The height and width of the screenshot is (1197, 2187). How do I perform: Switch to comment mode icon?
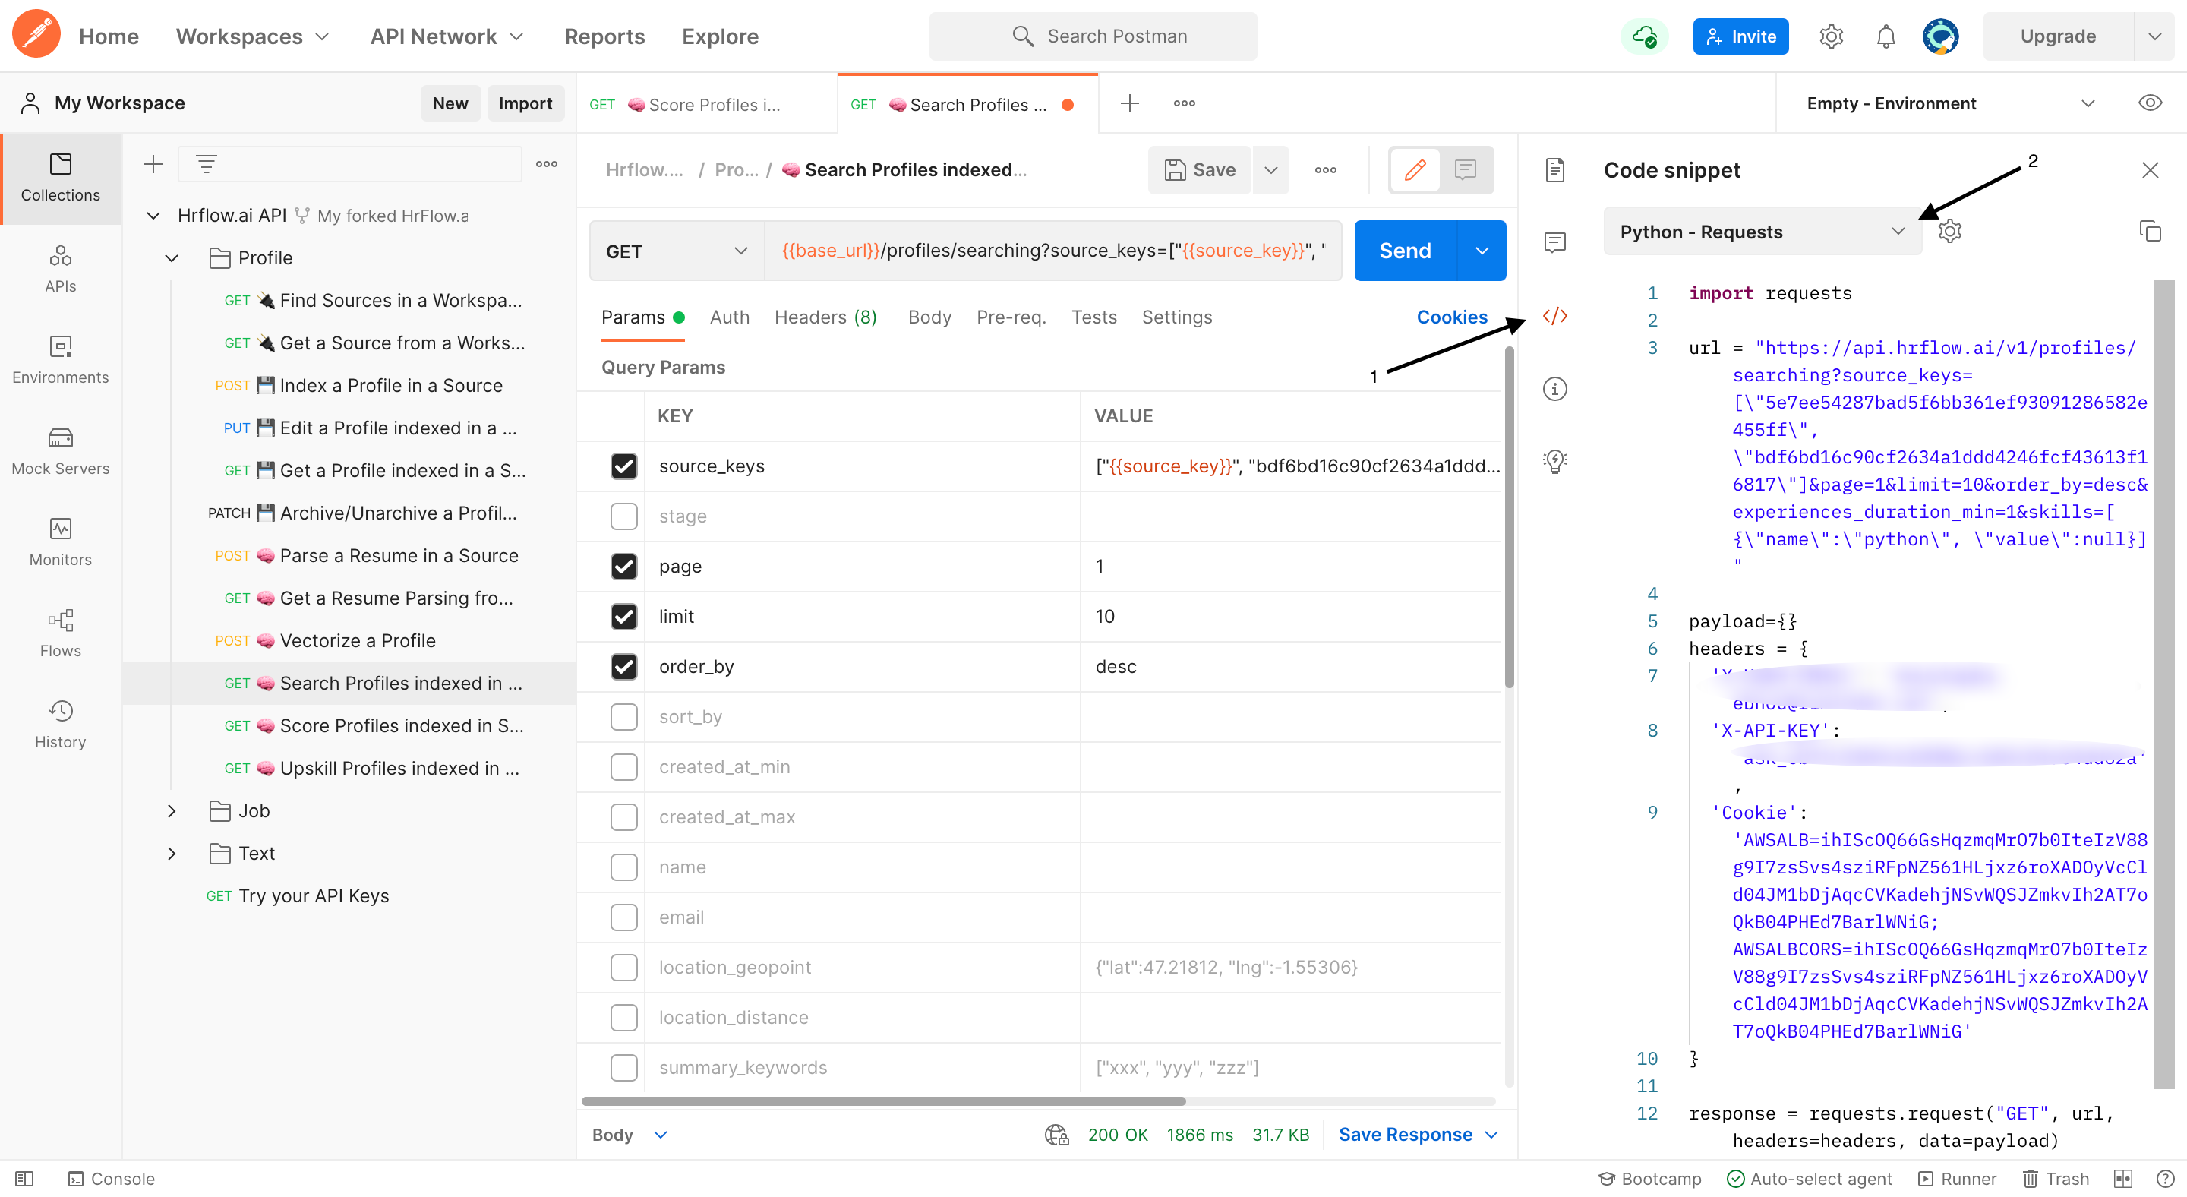coord(1466,170)
